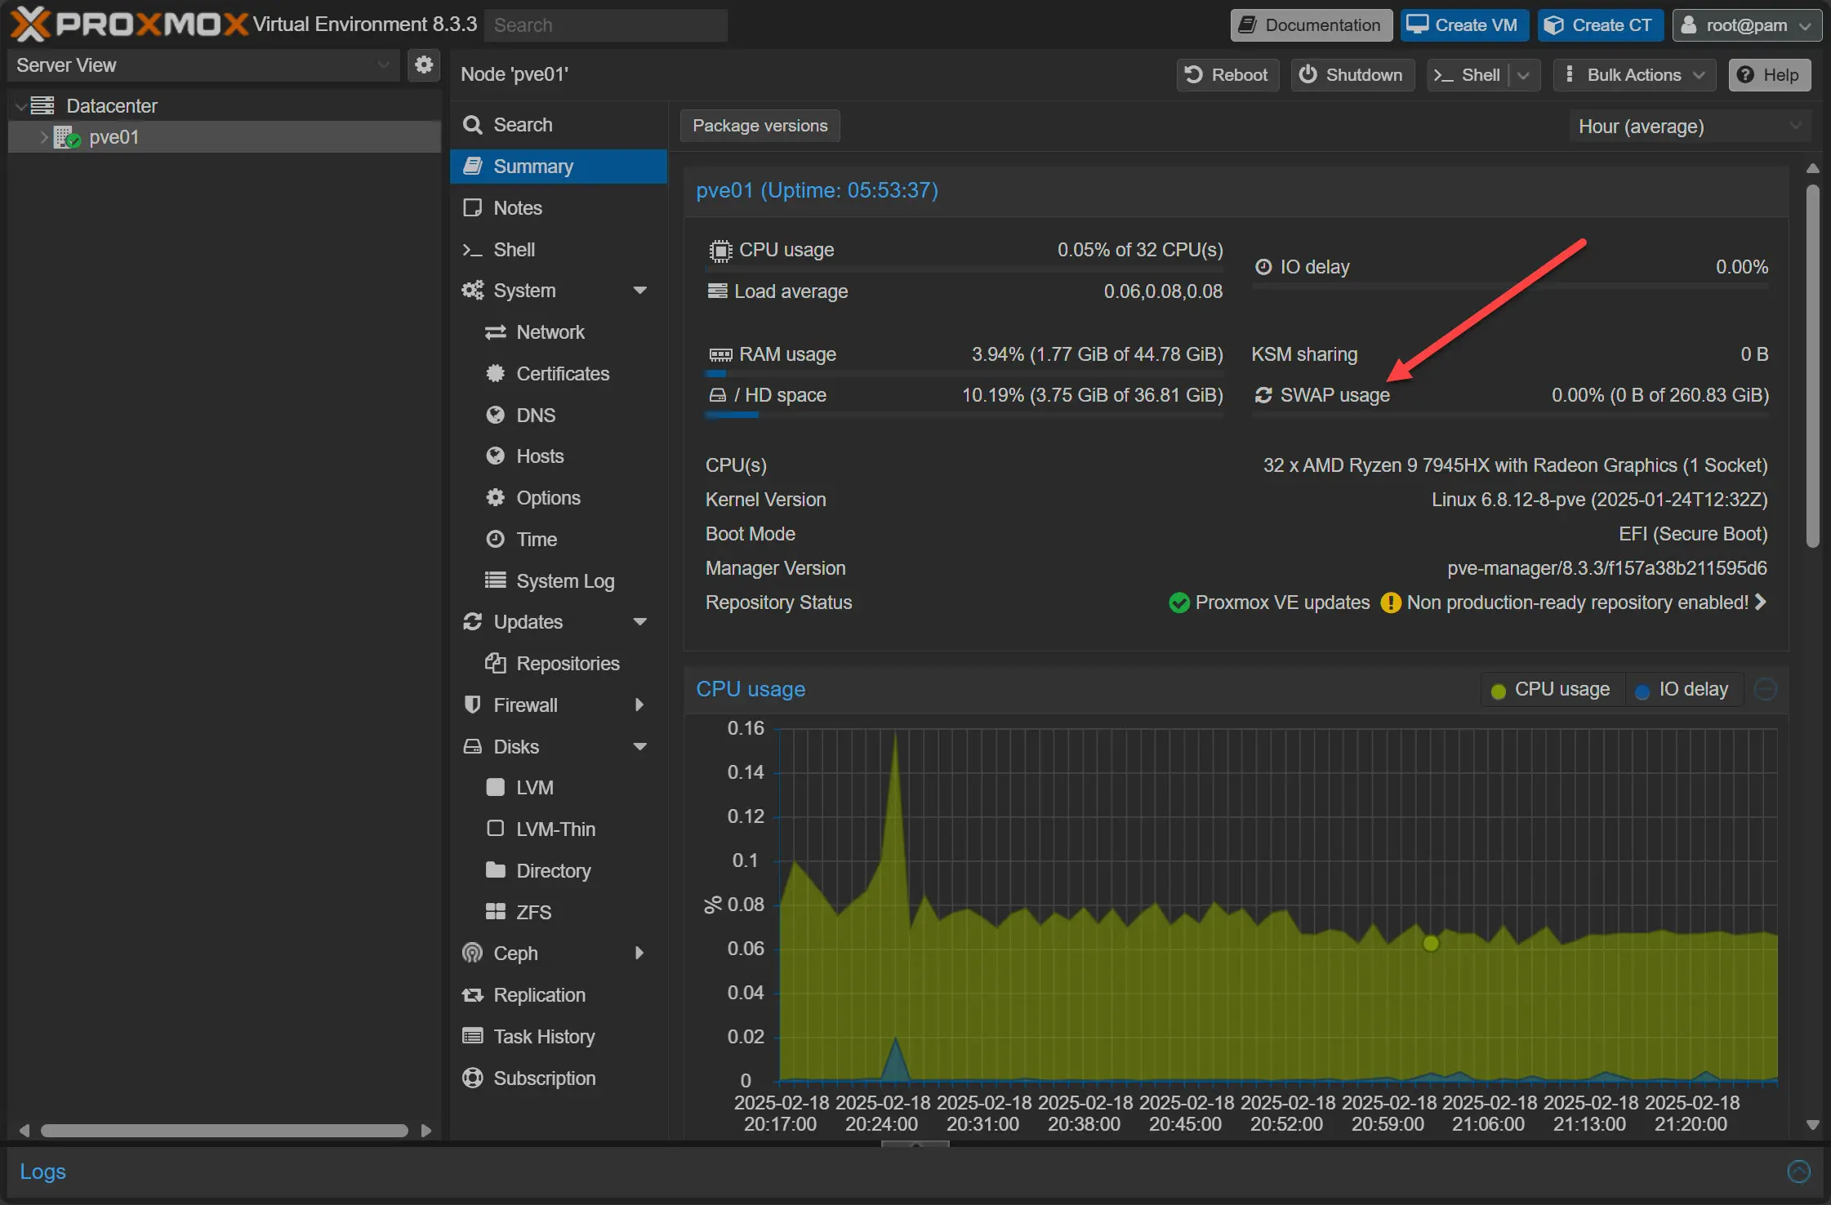Open the ZFS disks section
Screen dimensions: 1831x1205
532,912
